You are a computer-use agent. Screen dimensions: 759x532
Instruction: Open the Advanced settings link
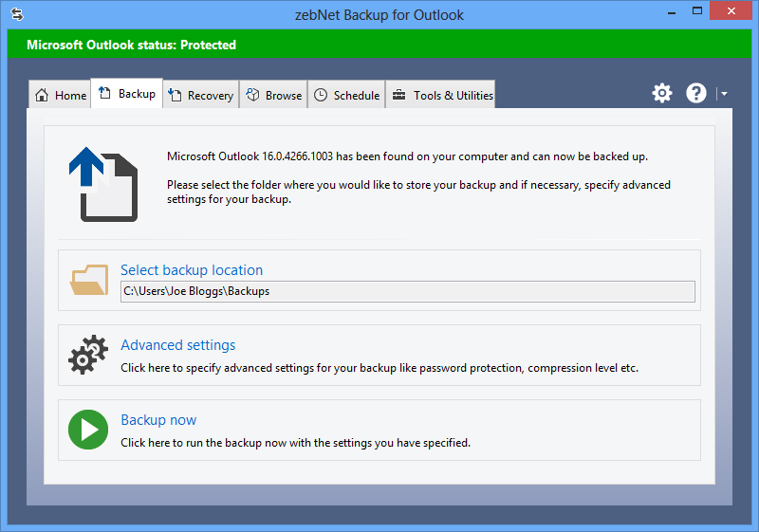pos(178,345)
